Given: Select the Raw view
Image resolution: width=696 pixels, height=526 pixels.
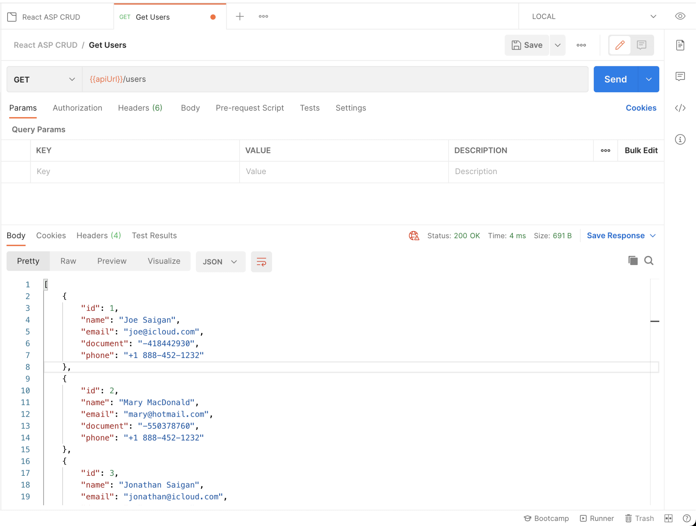Looking at the screenshot, I should click(x=68, y=261).
